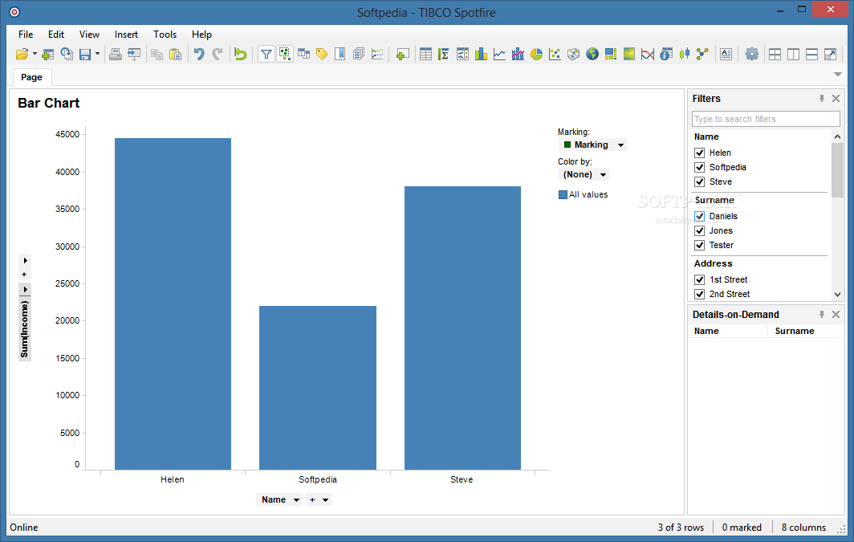Image resolution: width=854 pixels, height=542 pixels.
Task: Insert a Combination Chart visualization
Action: tap(518, 54)
